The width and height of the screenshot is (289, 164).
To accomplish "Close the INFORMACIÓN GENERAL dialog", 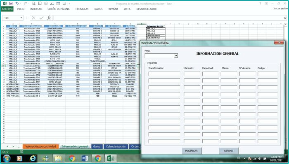I will 279,43.
